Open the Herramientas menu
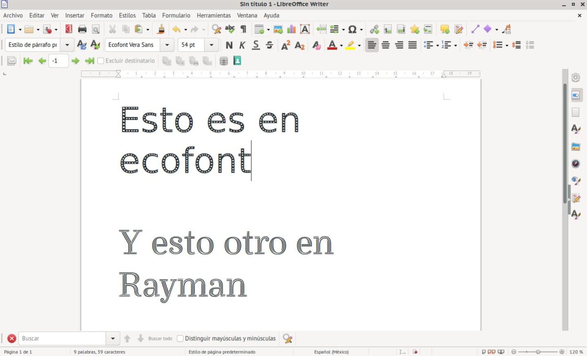The image size is (587, 356). [x=214, y=16]
